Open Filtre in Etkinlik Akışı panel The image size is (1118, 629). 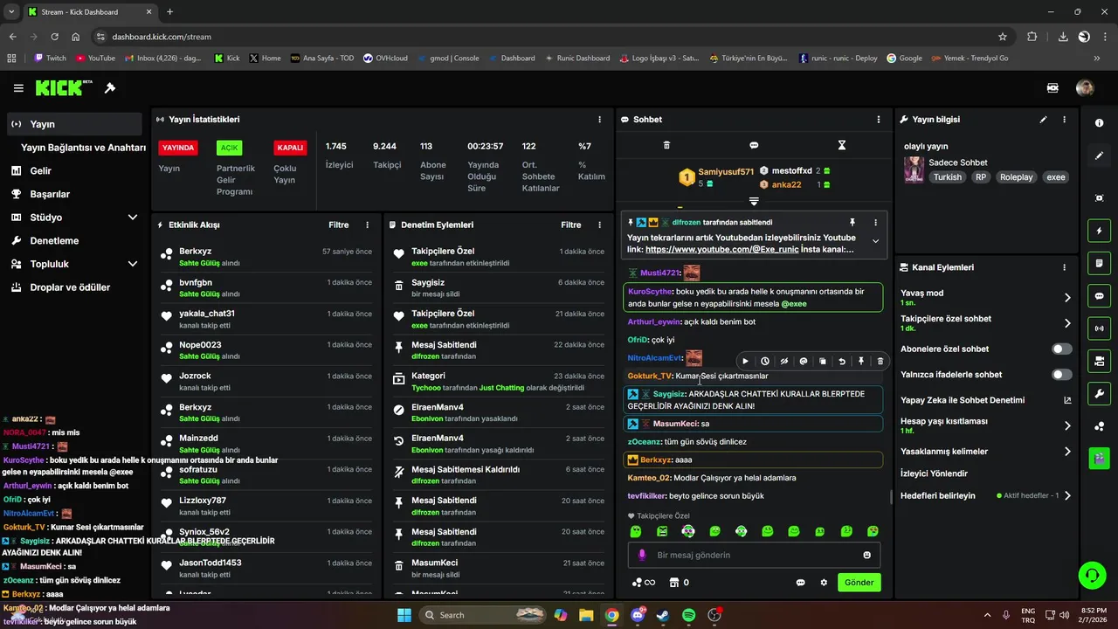(339, 225)
